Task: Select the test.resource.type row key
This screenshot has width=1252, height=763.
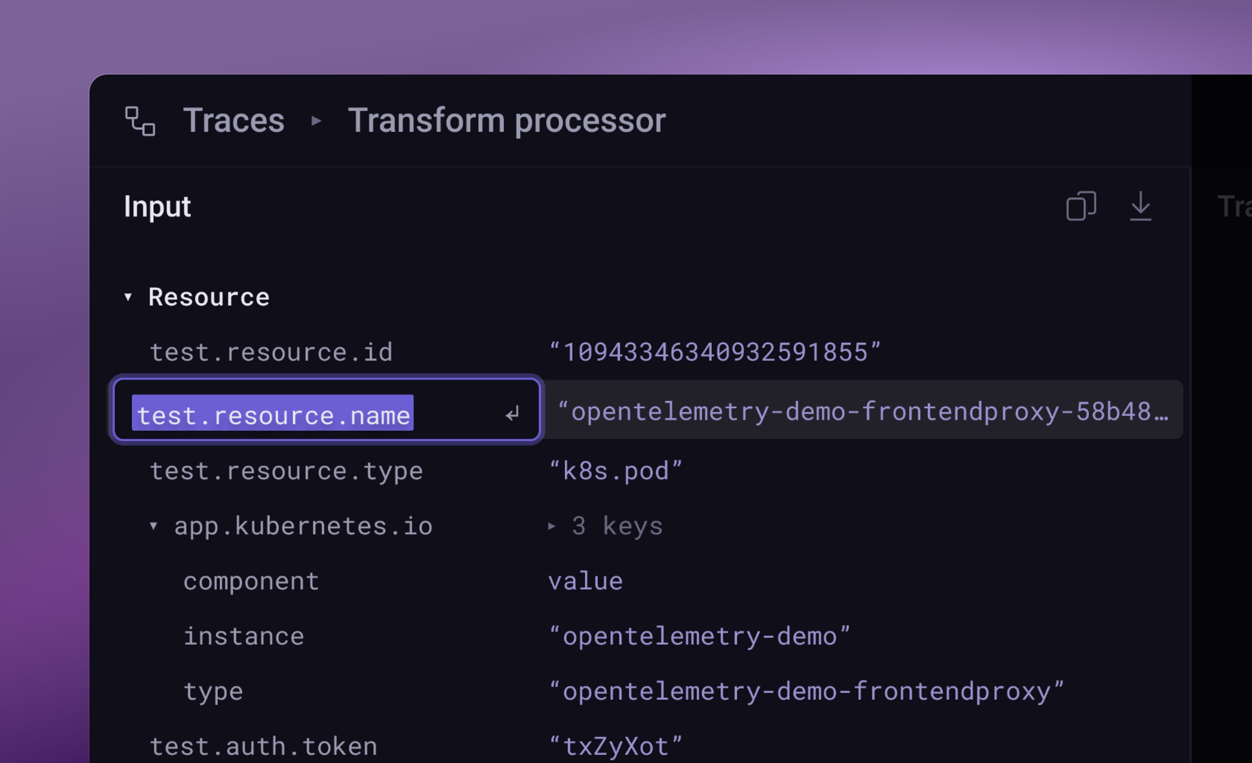Action: pos(286,471)
